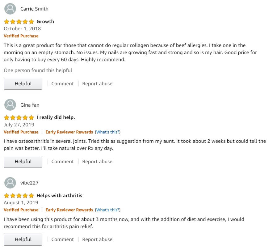Viewport: 273px width, 250px height.
Task: Open What's this? link in Gina fan's review
Action: pos(108,132)
